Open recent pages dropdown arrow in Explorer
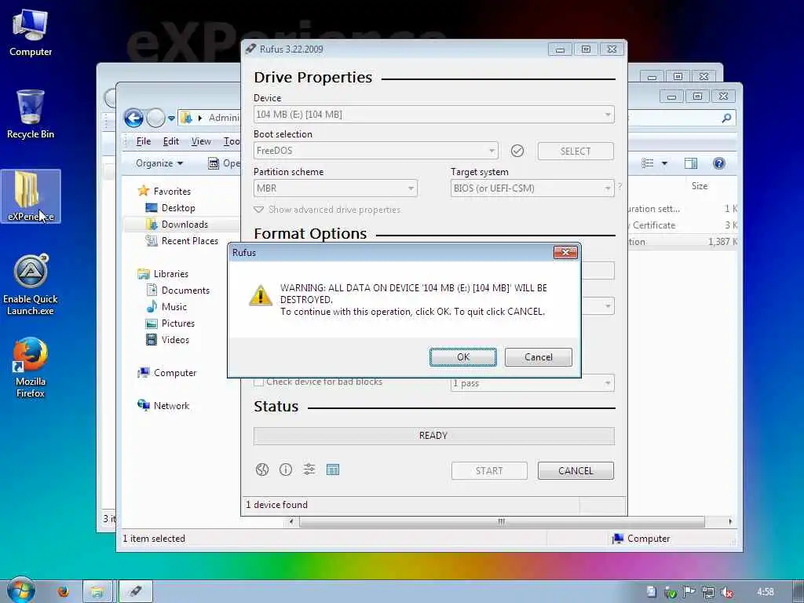Viewport: 804px width, 603px height. coord(171,119)
